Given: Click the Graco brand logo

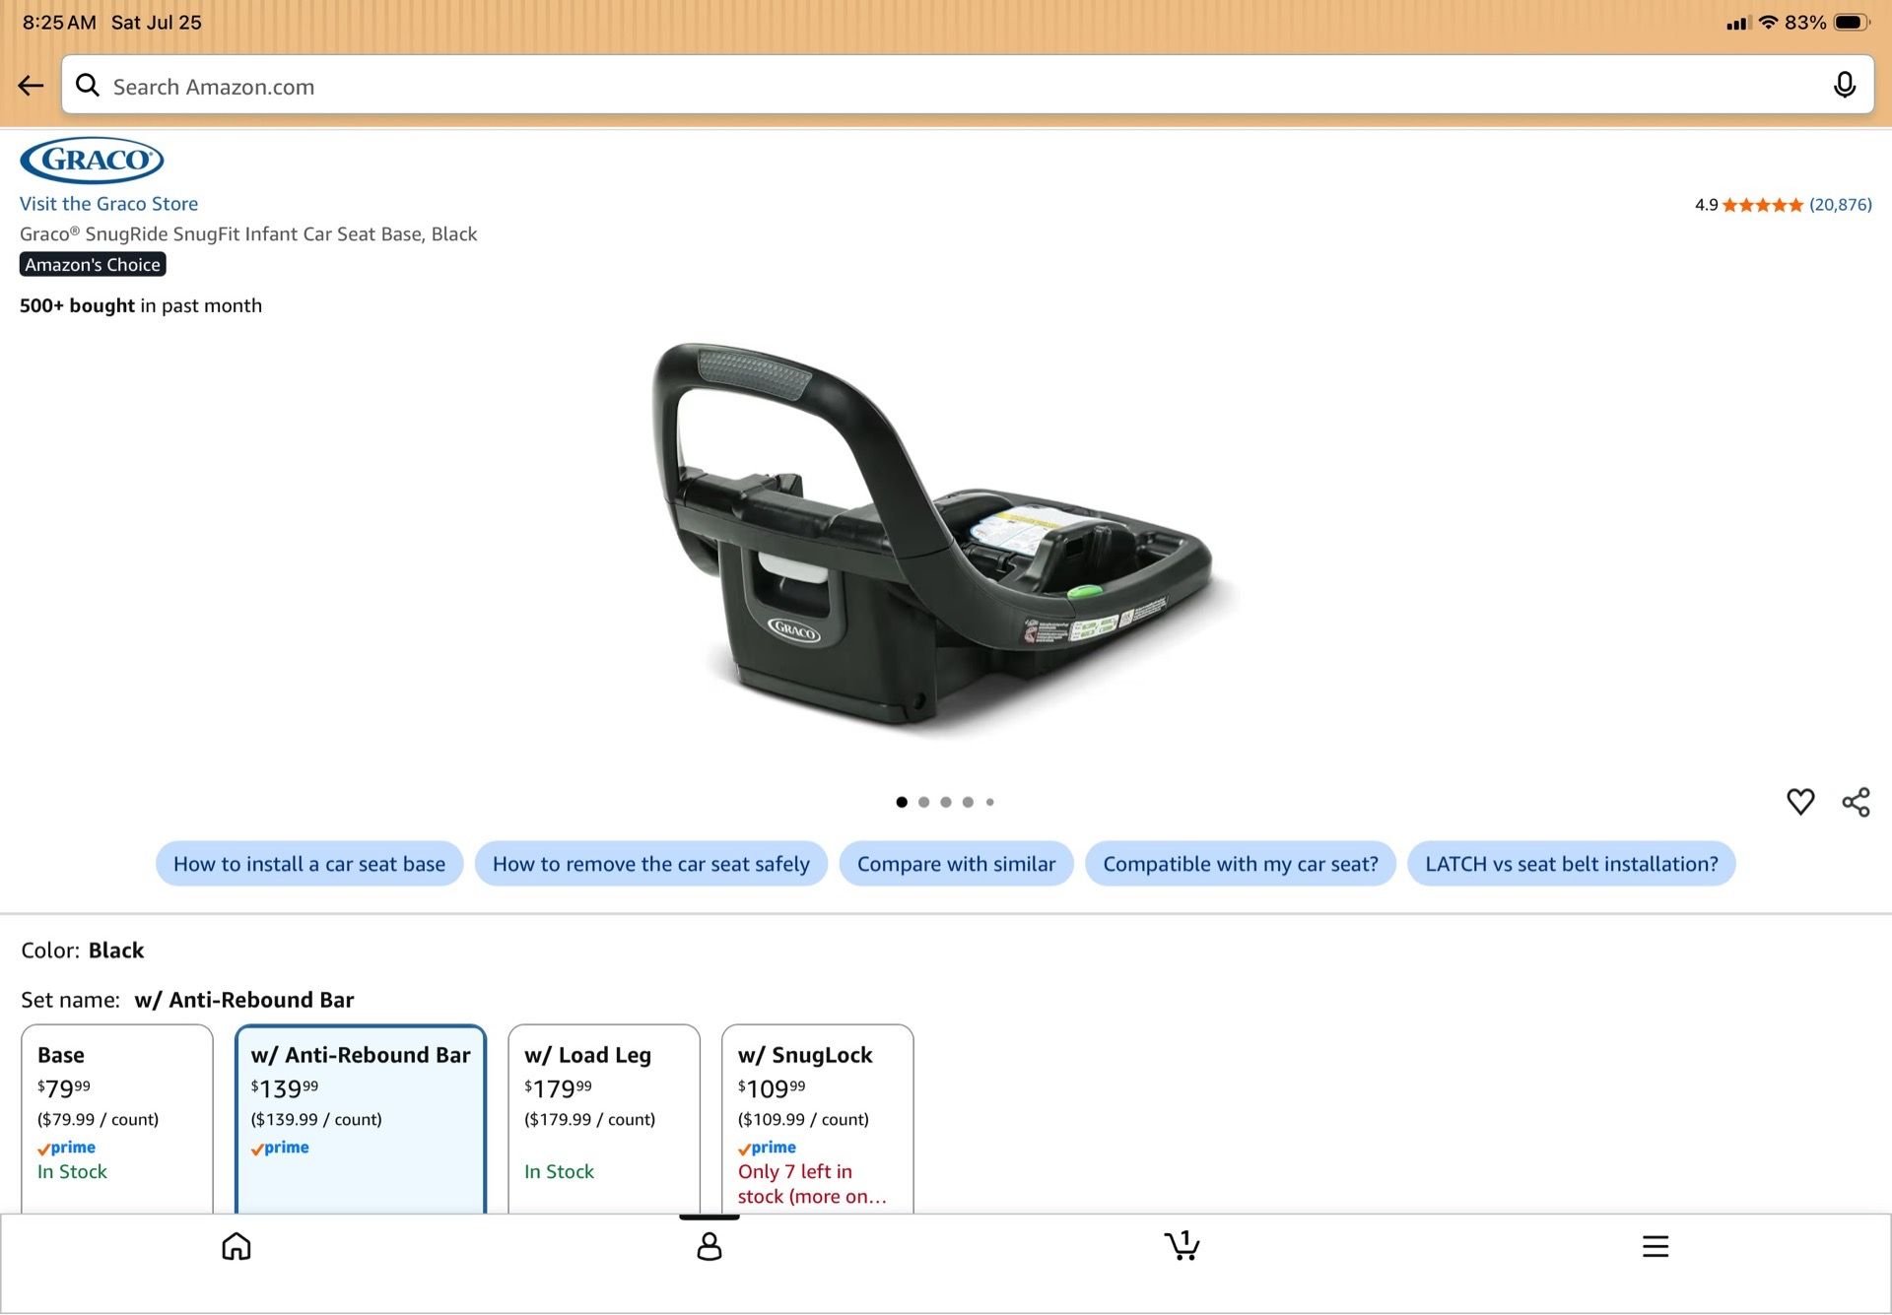Looking at the screenshot, I should pyautogui.click(x=92, y=161).
